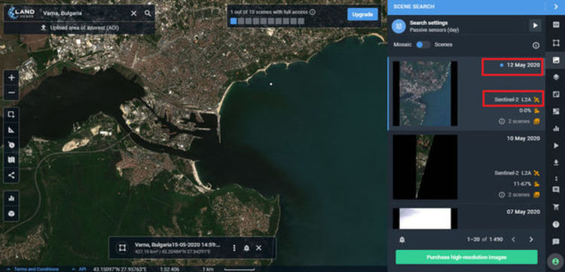Click the zoom out minus button
The image size is (565, 272).
pos(11,93)
